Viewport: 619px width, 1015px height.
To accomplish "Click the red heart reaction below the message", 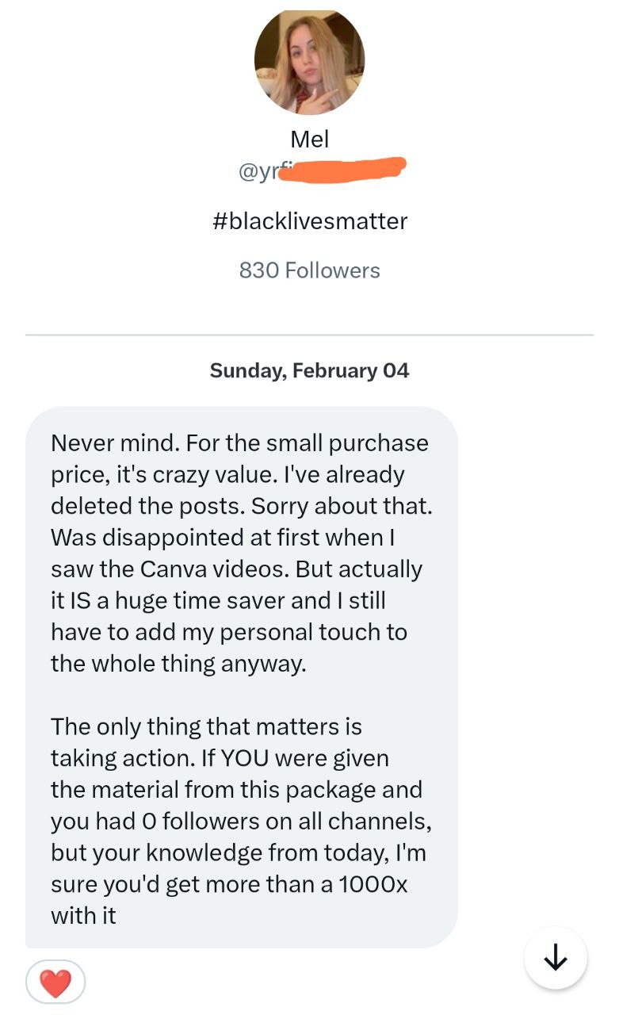I will (x=55, y=982).
